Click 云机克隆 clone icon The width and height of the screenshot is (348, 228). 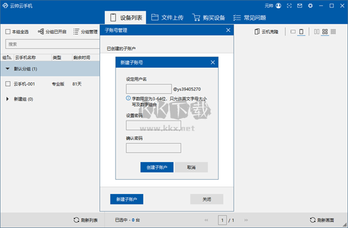[x=257, y=31]
